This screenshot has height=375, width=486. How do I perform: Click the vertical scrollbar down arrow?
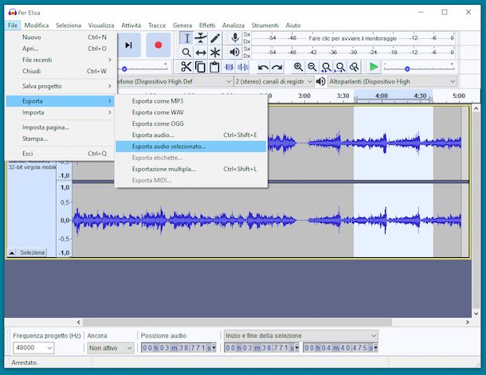coord(476,314)
